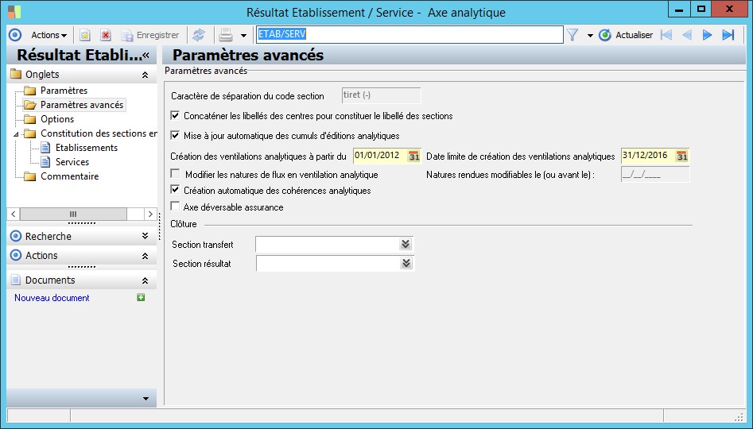The height and width of the screenshot is (429, 753).
Task: Click the 31/12/2016 limit date field
Action: [648, 156]
